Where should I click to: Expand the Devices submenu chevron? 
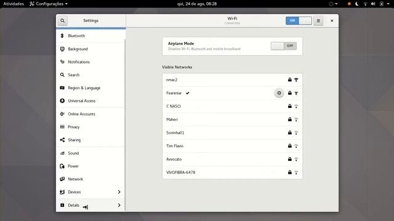pyautogui.click(x=119, y=192)
